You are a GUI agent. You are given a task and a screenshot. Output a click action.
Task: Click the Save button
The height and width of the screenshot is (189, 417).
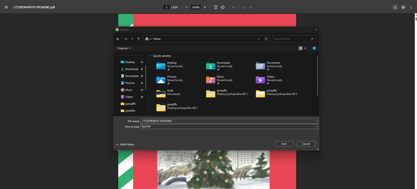(x=284, y=144)
